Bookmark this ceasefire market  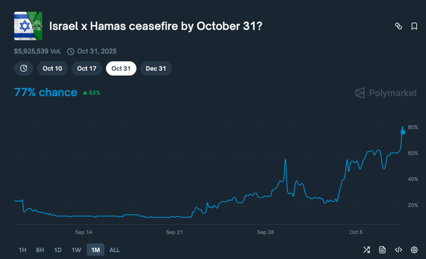tap(414, 26)
